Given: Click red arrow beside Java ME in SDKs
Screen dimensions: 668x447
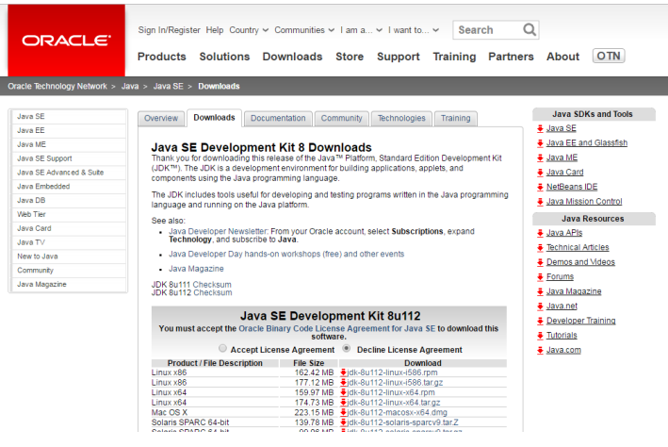Looking at the screenshot, I should [x=540, y=157].
